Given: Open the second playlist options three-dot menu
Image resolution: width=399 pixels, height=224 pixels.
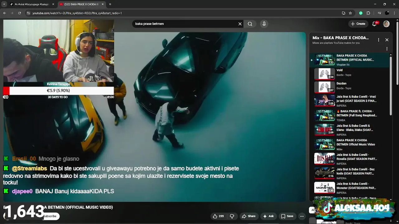Looking at the screenshot, I should 387,49.
